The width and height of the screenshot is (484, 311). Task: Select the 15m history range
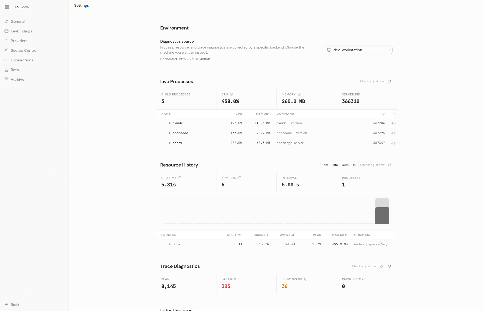(335, 165)
